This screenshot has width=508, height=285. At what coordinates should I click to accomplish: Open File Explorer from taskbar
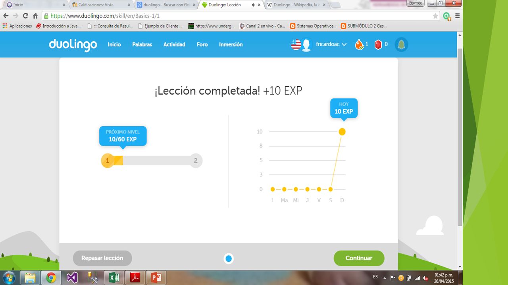(30, 277)
